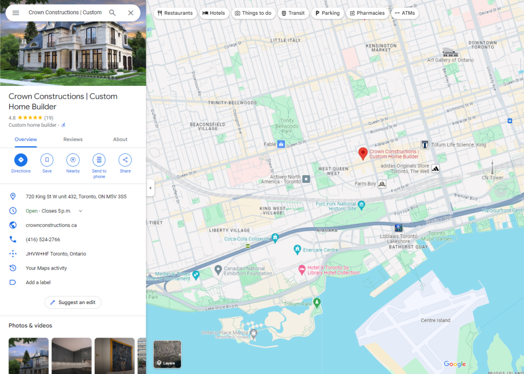This screenshot has height=374, width=524.
Task: Open the Share options icon
Action: coord(125,160)
